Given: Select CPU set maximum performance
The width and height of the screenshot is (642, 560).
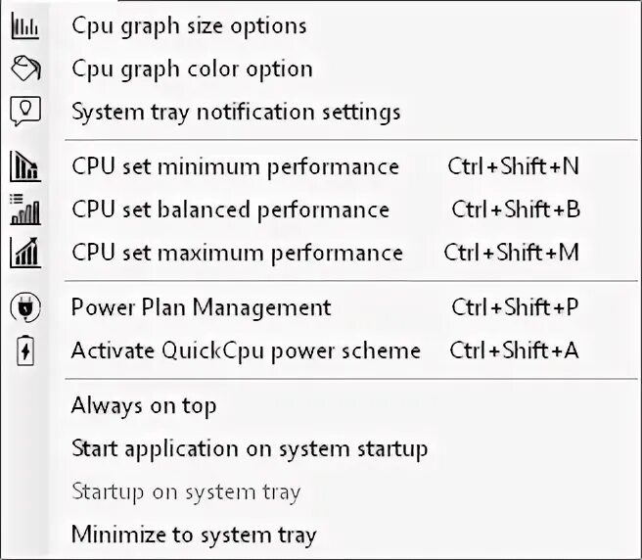Looking at the screenshot, I should [238, 253].
